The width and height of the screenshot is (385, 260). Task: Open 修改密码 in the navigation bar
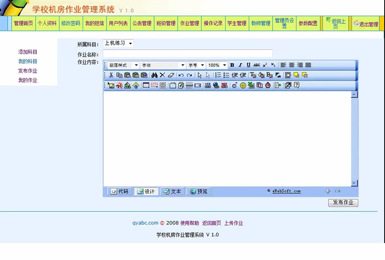tap(71, 23)
